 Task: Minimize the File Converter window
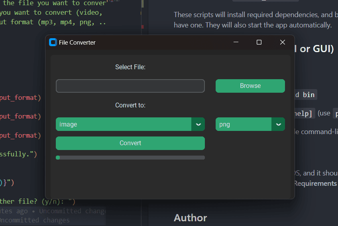pos(236,42)
